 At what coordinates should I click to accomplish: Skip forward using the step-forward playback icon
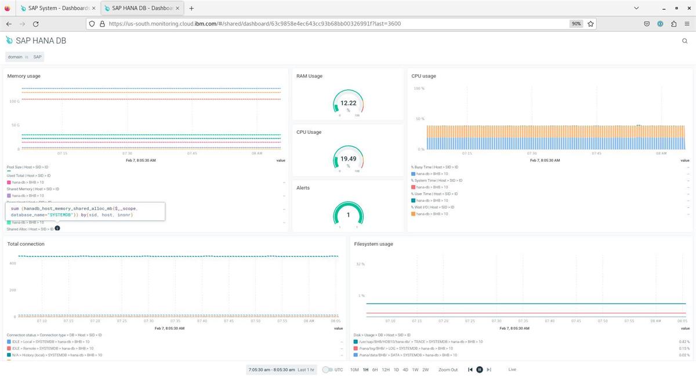[489, 369]
